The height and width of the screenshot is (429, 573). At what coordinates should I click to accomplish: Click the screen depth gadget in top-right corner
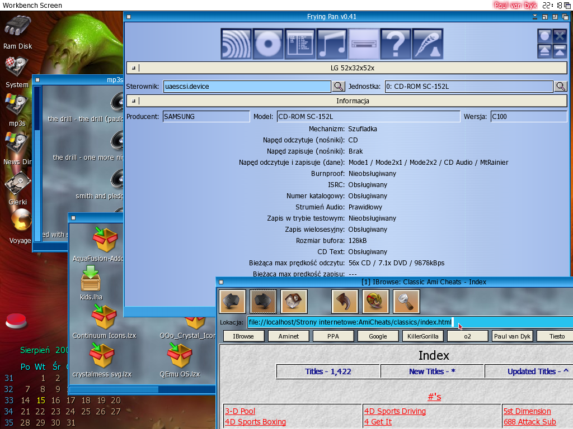[567, 5]
